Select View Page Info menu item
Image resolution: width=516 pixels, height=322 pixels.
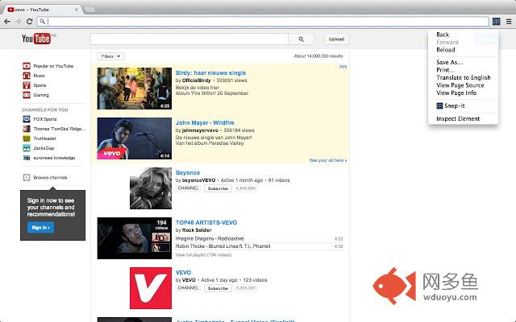(x=456, y=93)
